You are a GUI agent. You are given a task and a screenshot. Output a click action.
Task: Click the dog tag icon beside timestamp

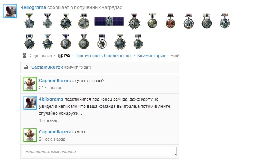[x=24, y=56]
